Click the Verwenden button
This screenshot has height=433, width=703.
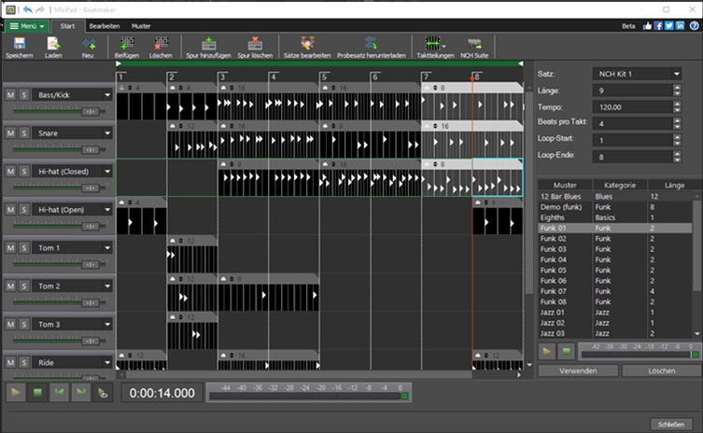tap(578, 370)
